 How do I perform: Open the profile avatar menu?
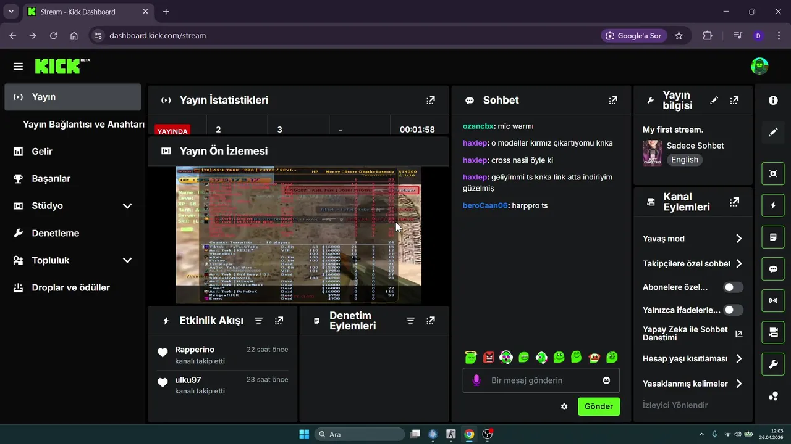point(759,66)
